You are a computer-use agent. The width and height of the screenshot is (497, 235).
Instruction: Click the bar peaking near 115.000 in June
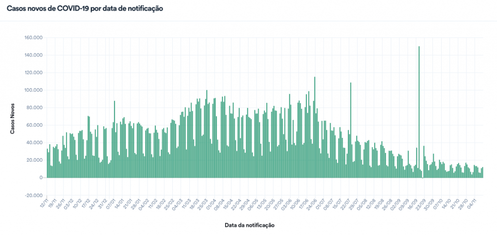coord(315,127)
